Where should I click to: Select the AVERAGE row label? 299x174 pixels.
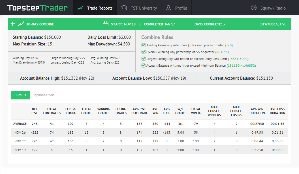coord(20,124)
